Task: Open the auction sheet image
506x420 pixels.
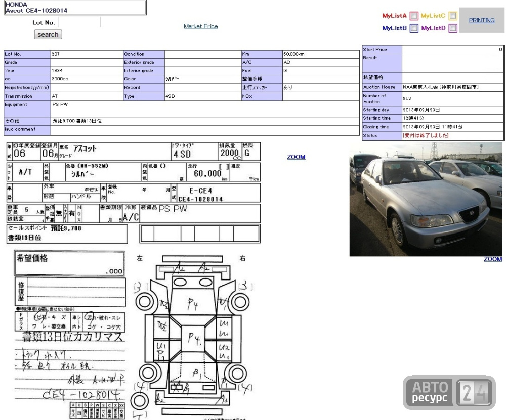Action: [x=133, y=281]
